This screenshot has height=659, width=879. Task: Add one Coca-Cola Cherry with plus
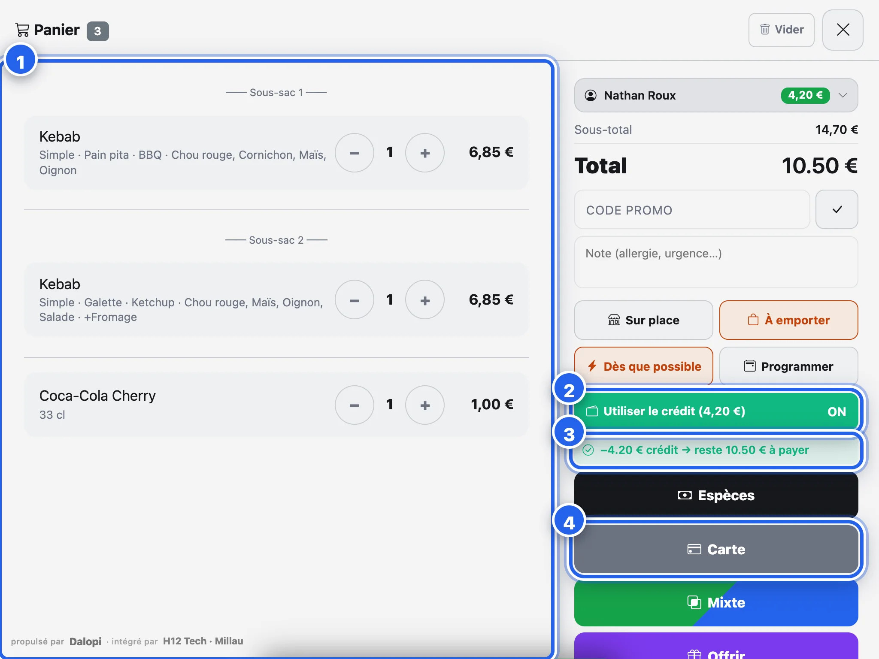coord(424,405)
